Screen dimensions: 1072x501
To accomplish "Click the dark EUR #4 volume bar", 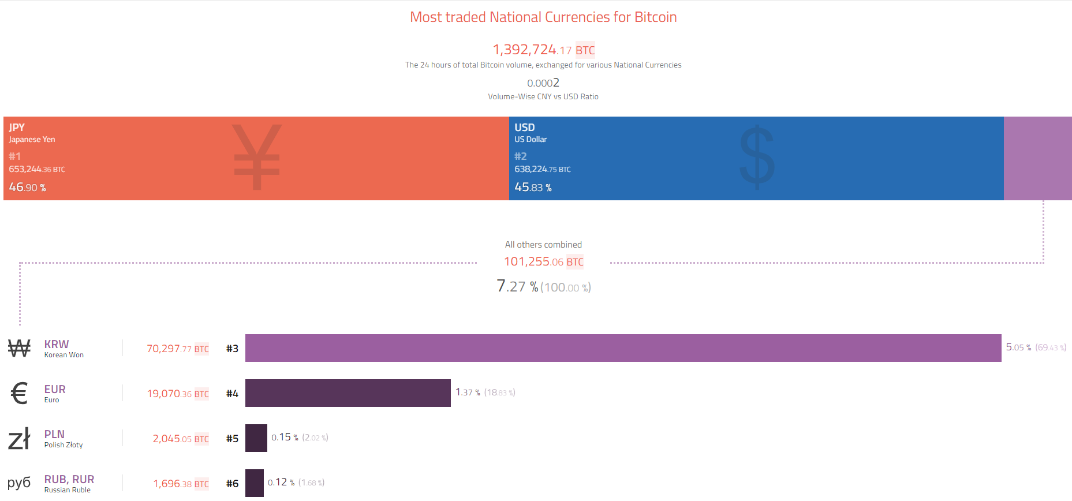I will coord(348,393).
